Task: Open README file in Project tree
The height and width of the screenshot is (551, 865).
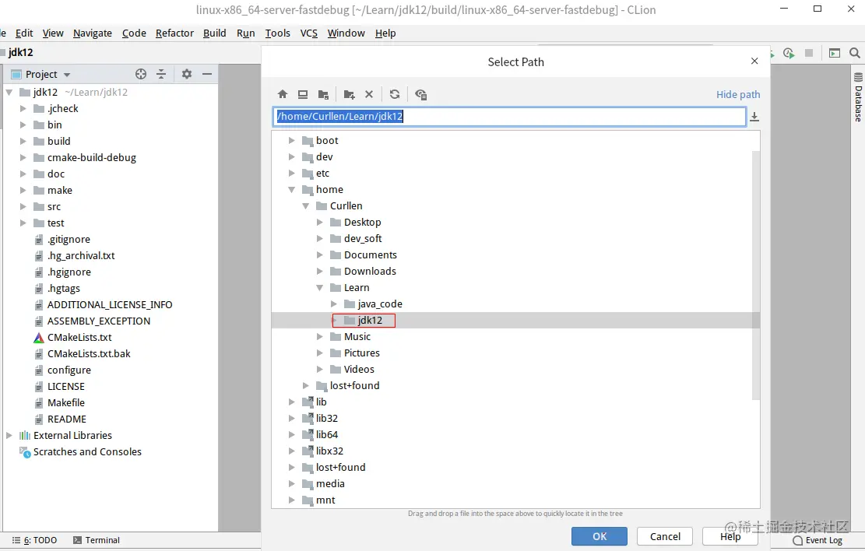Action: coord(67,419)
